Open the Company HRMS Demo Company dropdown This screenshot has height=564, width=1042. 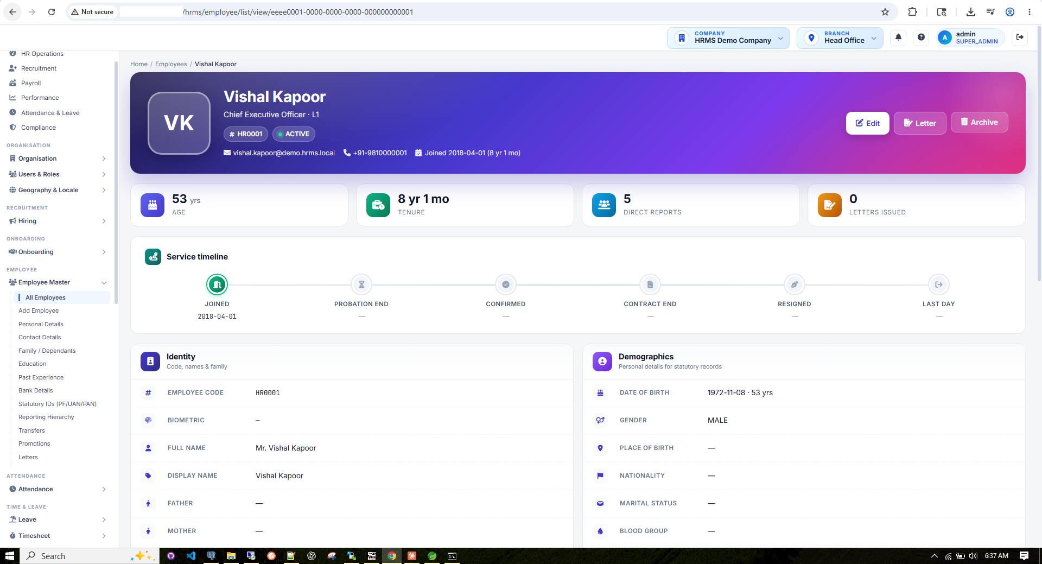click(728, 37)
